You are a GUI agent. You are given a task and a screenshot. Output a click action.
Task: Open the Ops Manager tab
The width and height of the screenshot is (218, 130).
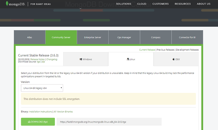[124, 37]
